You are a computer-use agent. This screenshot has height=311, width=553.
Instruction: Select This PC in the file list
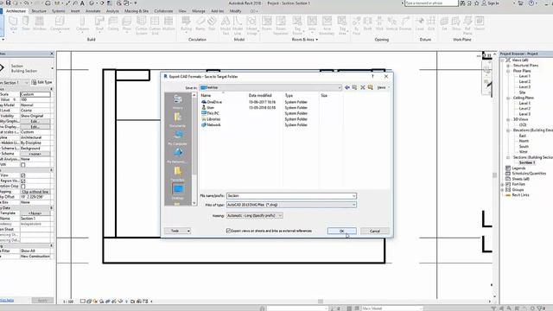point(210,113)
